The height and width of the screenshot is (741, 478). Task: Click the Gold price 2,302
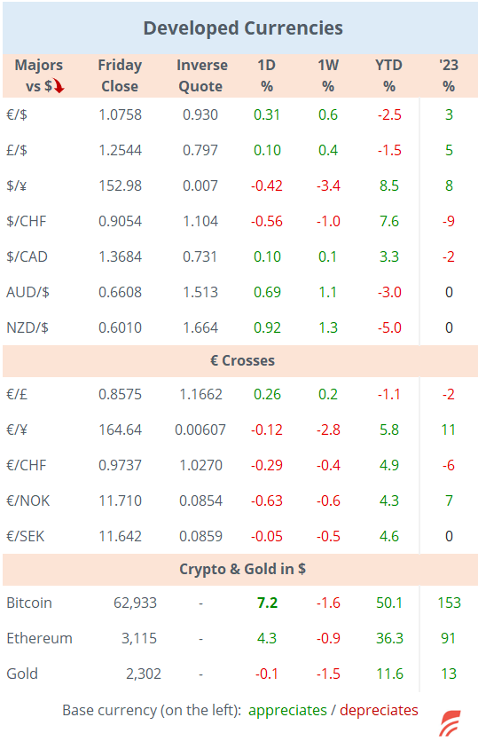tap(144, 674)
